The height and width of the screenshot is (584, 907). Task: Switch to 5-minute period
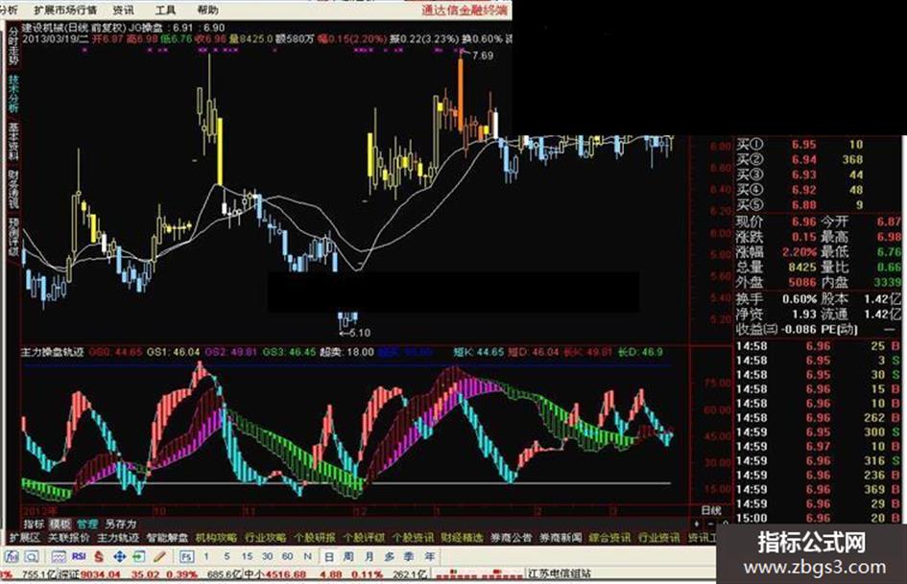227,556
